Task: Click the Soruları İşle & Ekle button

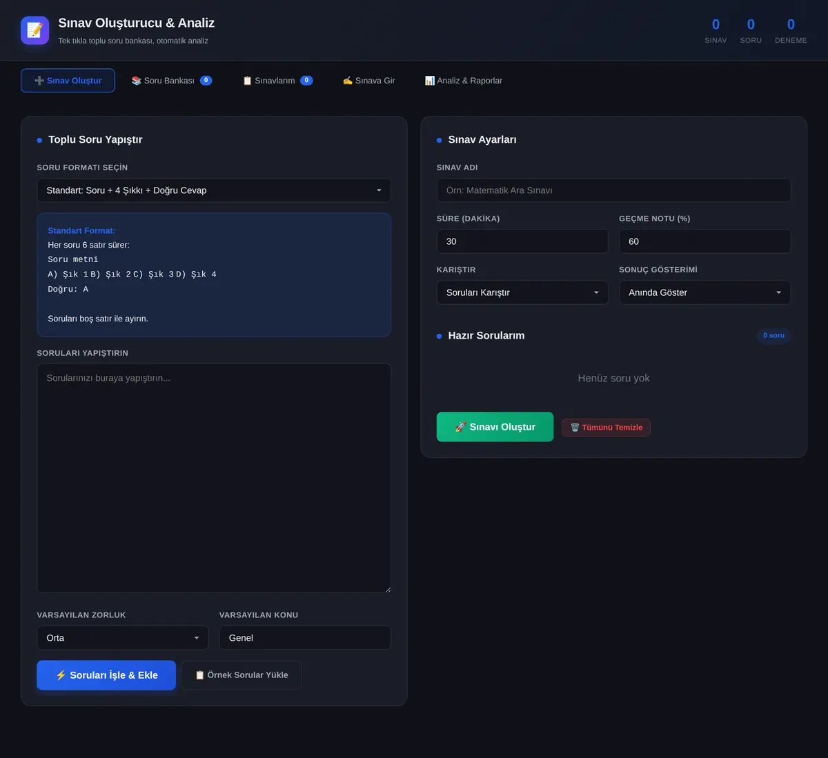Action: pyautogui.click(x=106, y=675)
